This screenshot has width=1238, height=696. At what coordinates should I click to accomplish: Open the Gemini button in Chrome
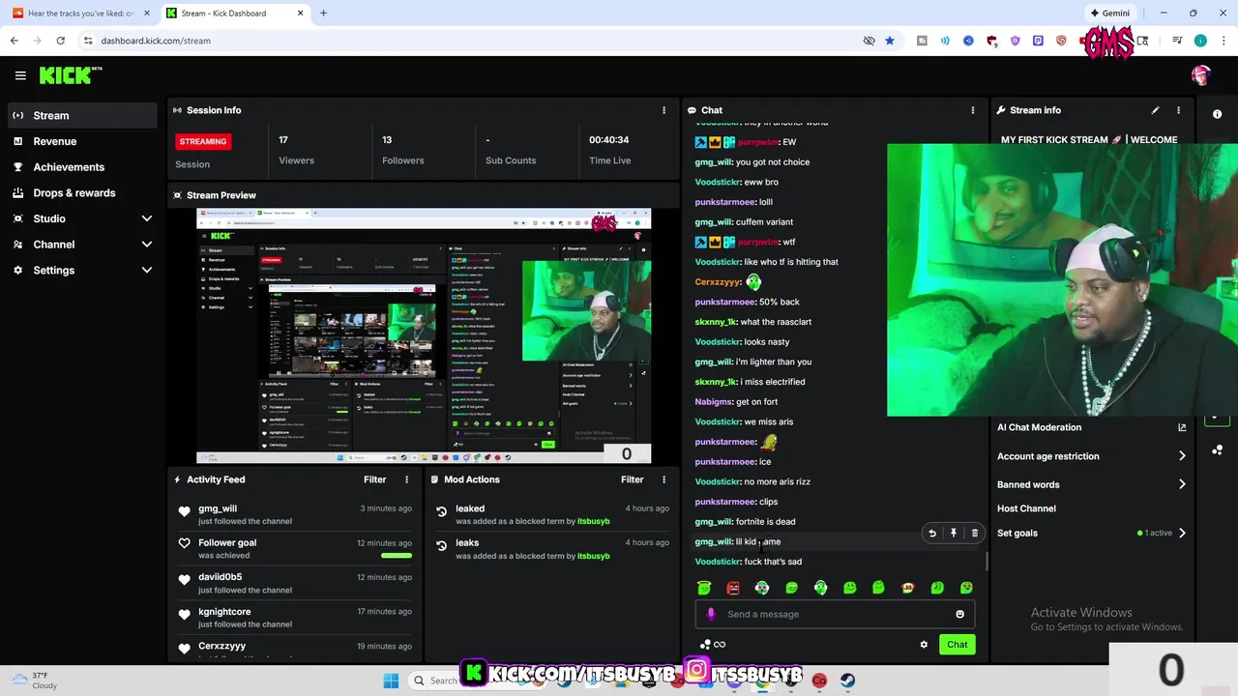(1110, 14)
